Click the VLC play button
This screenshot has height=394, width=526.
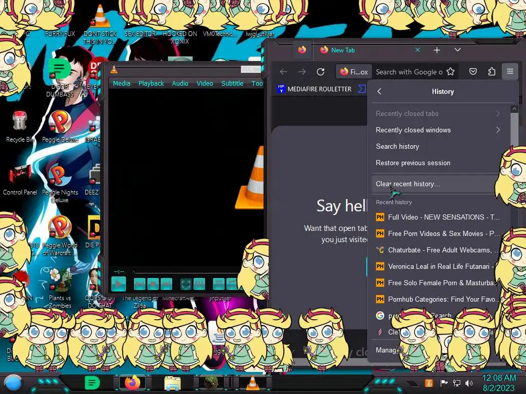point(119,284)
